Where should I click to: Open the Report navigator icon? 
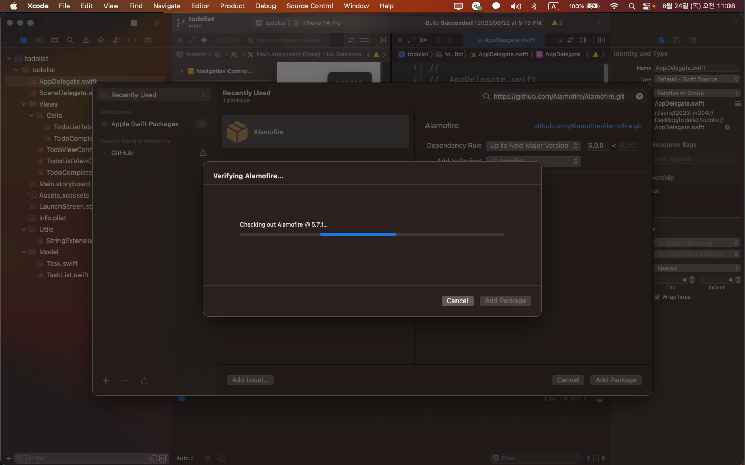pos(148,40)
